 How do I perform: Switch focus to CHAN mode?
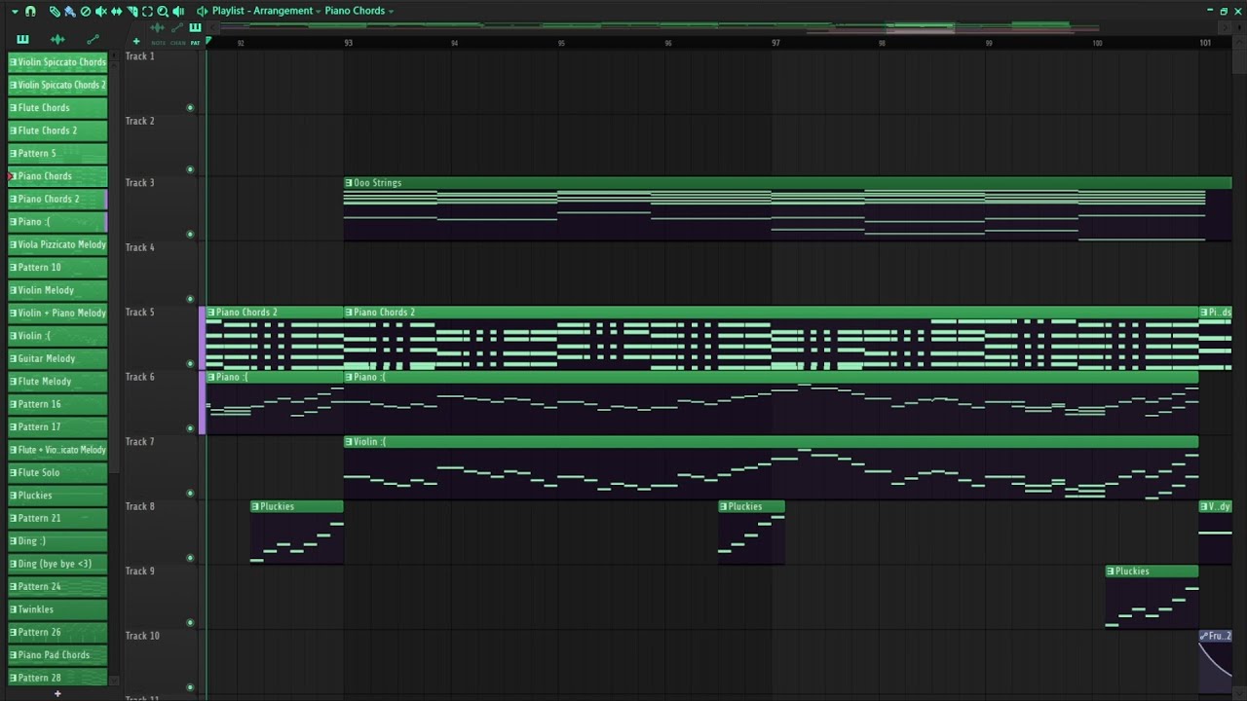click(177, 42)
